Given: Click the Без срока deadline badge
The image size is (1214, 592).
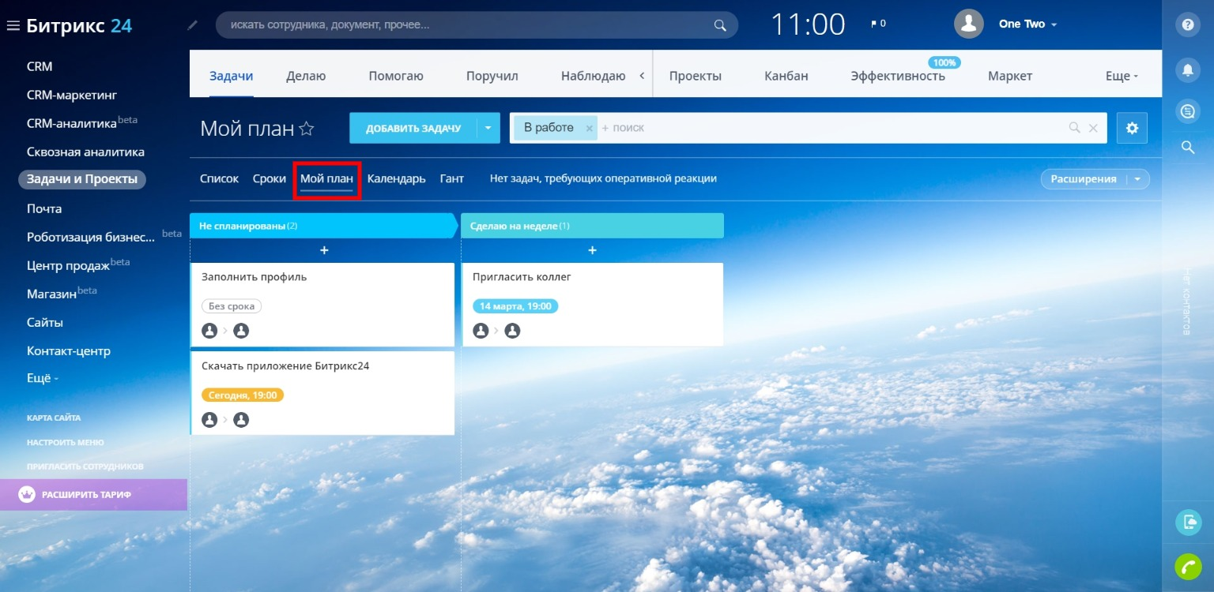Looking at the screenshot, I should (232, 306).
